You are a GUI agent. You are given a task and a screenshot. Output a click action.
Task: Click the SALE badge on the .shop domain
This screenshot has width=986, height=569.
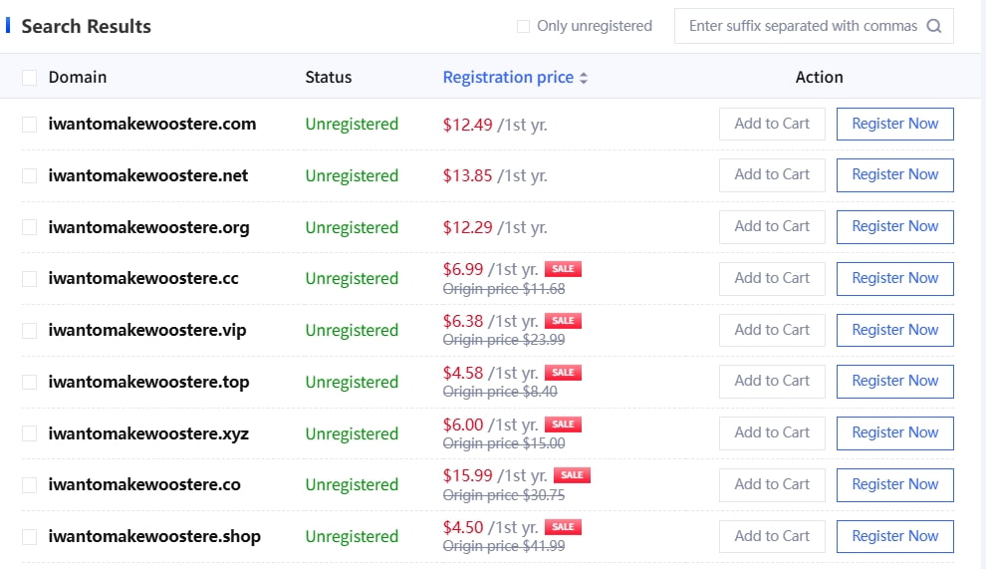[x=563, y=527]
